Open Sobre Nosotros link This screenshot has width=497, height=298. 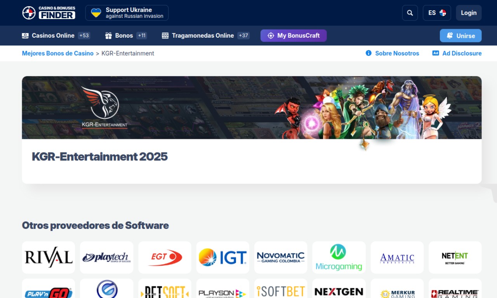(393, 54)
